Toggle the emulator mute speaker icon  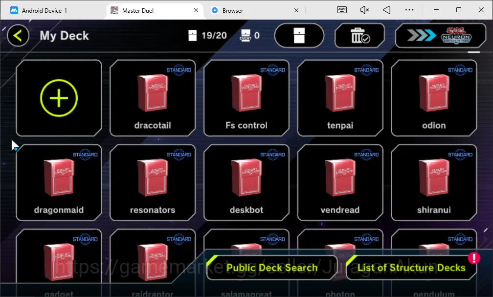click(x=364, y=10)
